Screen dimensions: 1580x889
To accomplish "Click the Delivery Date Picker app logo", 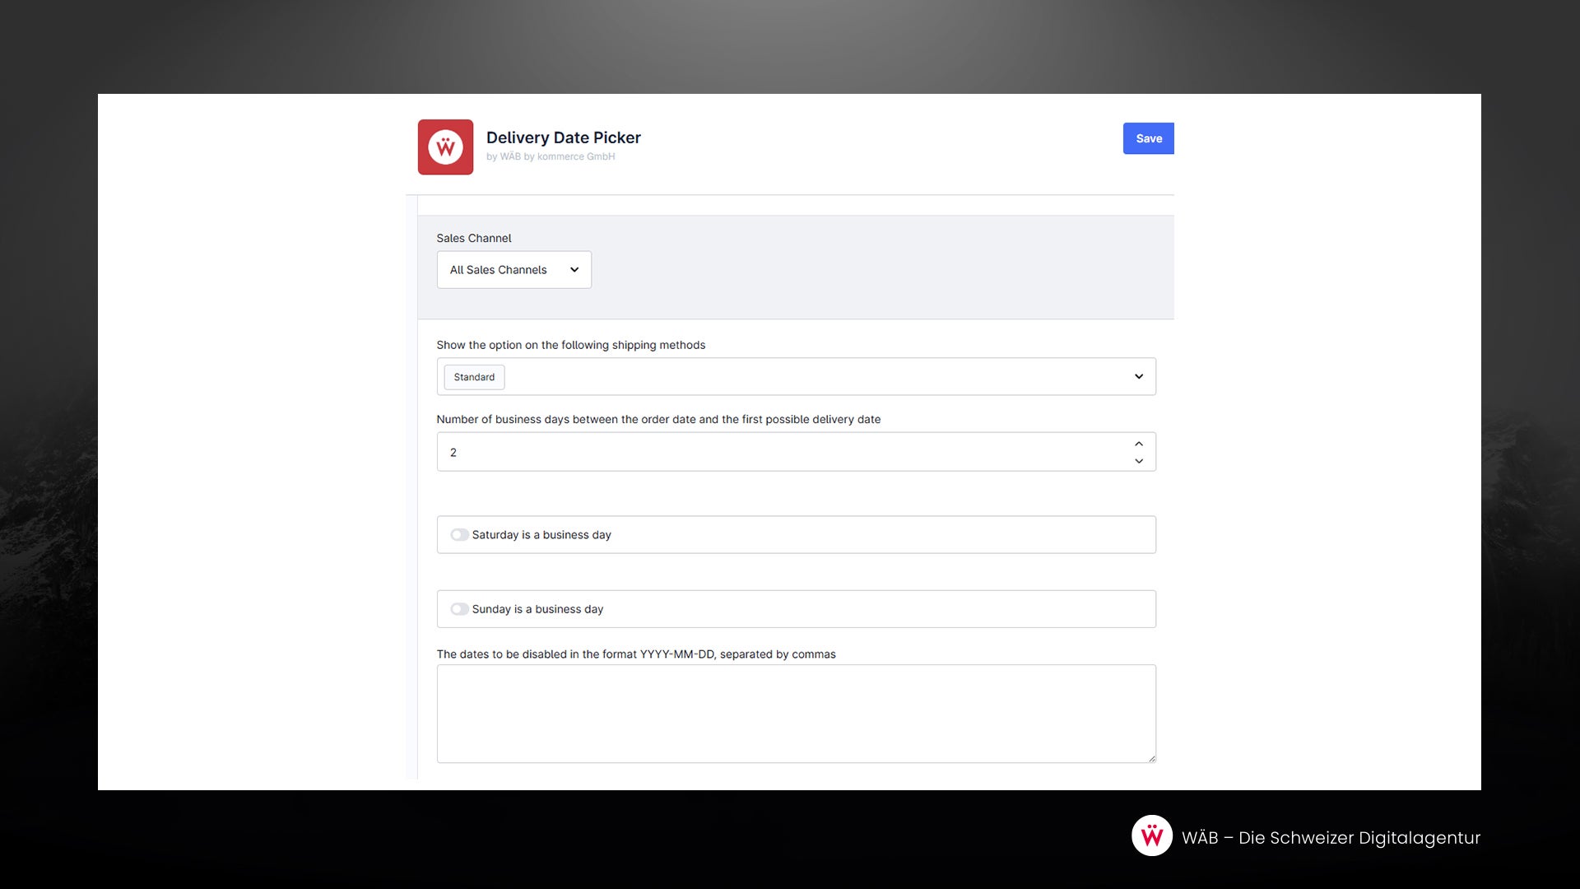I will click(x=445, y=147).
